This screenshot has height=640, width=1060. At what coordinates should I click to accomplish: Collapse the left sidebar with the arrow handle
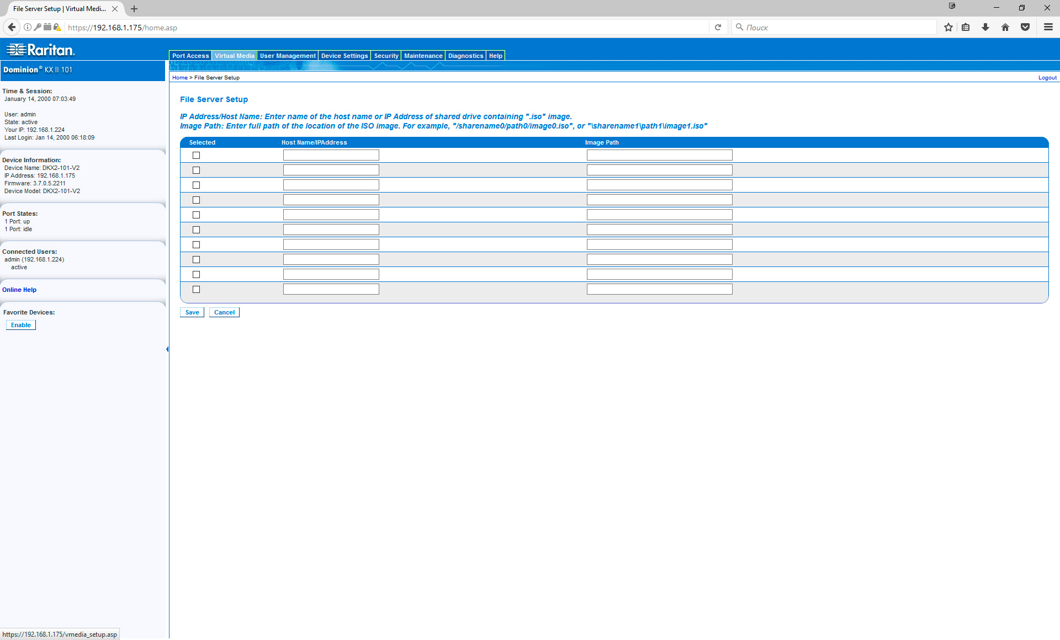click(x=167, y=349)
